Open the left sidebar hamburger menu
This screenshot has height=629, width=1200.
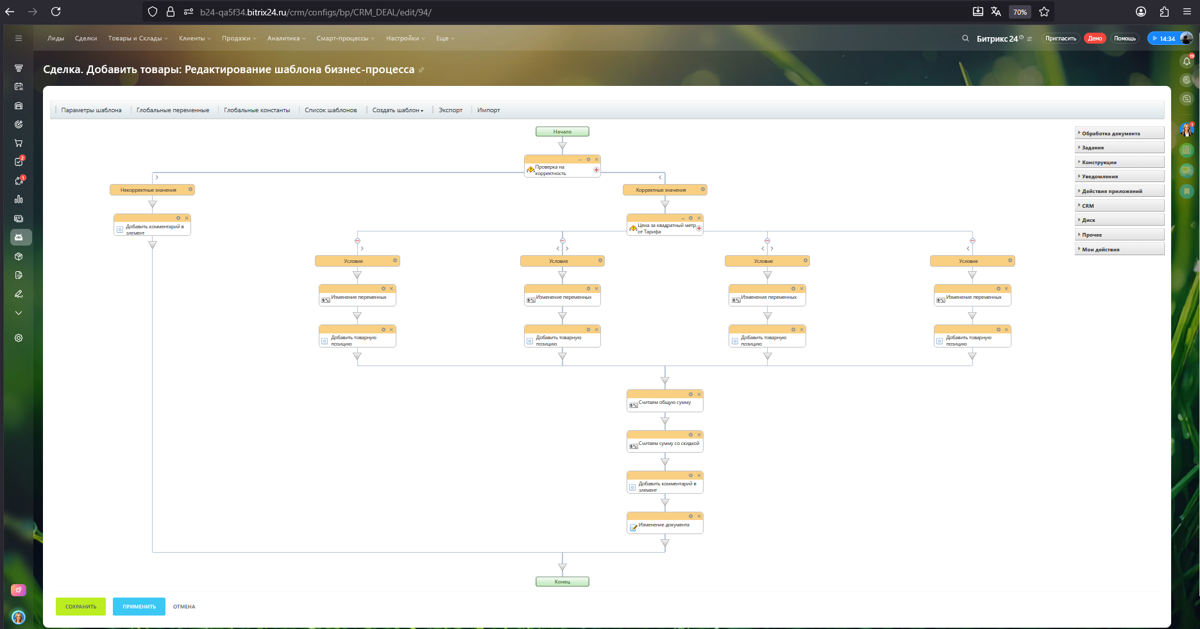pyautogui.click(x=19, y=38)
